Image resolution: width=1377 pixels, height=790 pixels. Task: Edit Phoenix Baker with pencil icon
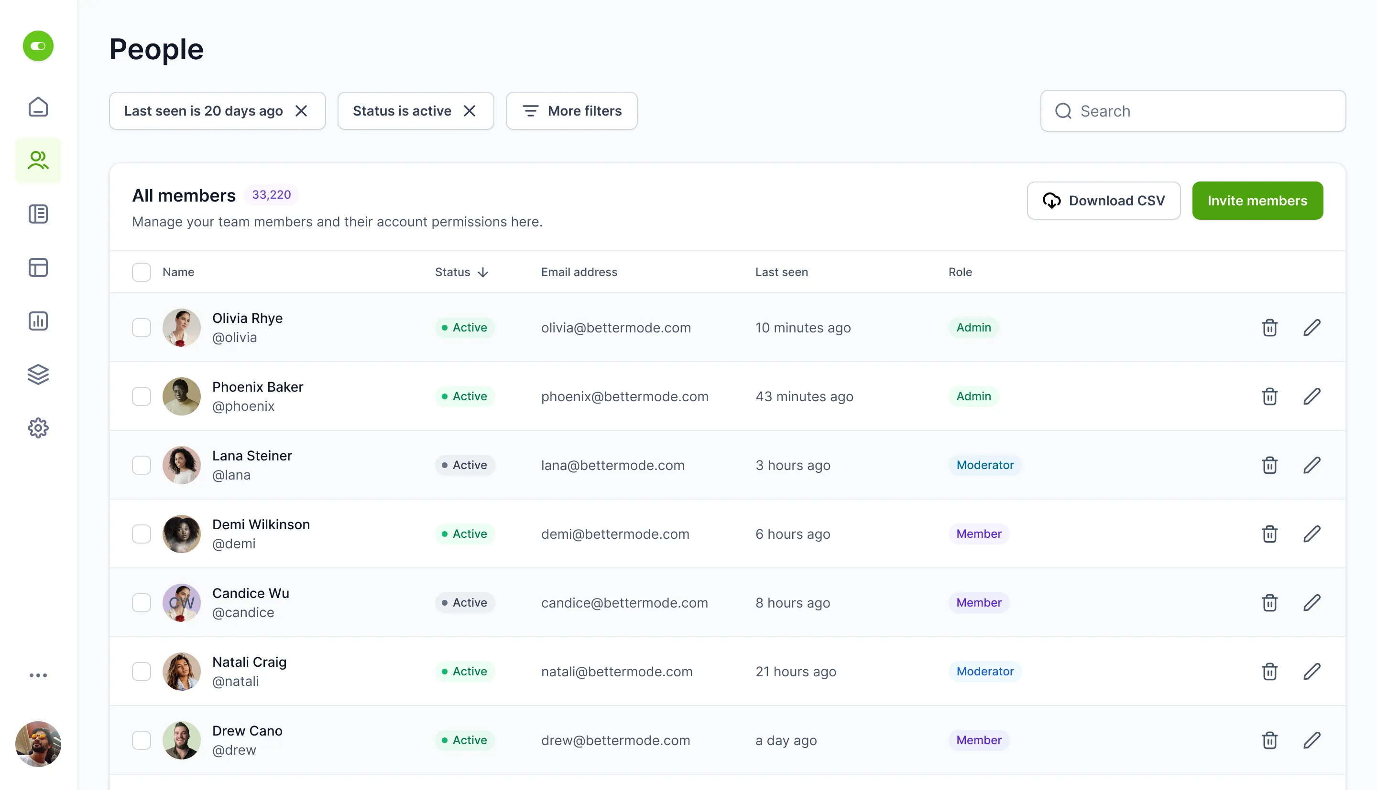(1312, 396)
